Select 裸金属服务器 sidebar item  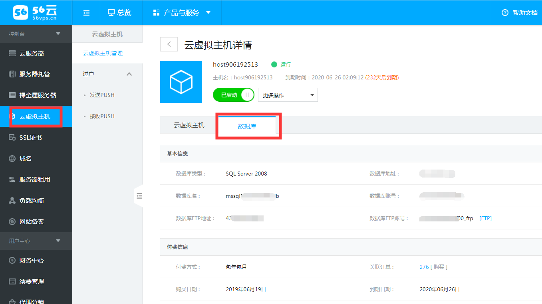point(38,95)
